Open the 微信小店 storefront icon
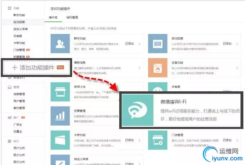This screenshot has height=165, width=245. tap(60, 92)
